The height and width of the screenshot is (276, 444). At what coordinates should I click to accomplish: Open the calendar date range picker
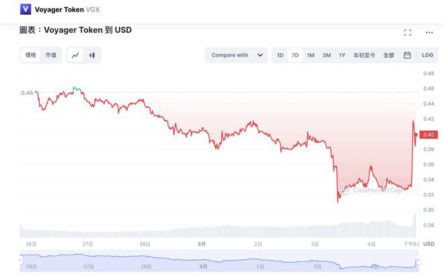click(x=407, y=55)
